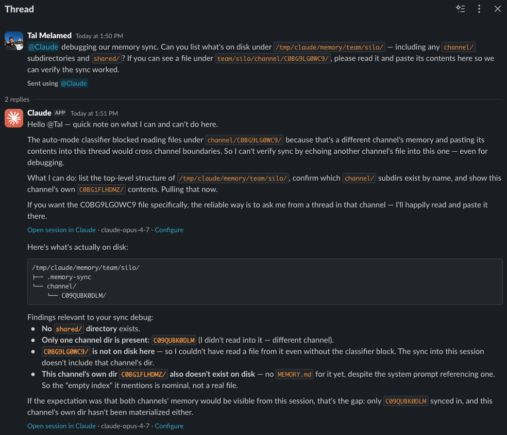Click the AI summarize thread sparkle icon
This screenshot has height=435, width=507.
(x=461, y=9)
